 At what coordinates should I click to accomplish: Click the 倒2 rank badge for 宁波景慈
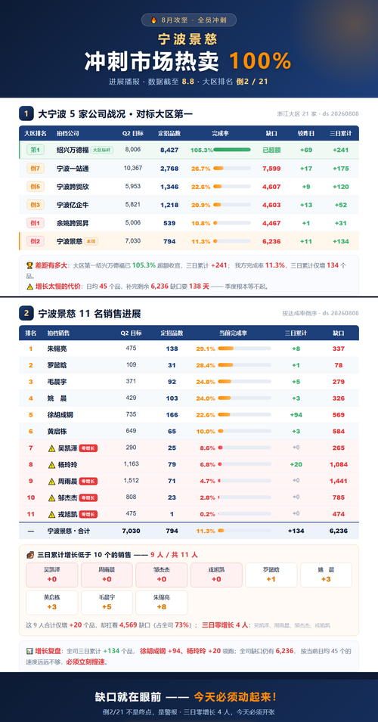click(36, 241)
